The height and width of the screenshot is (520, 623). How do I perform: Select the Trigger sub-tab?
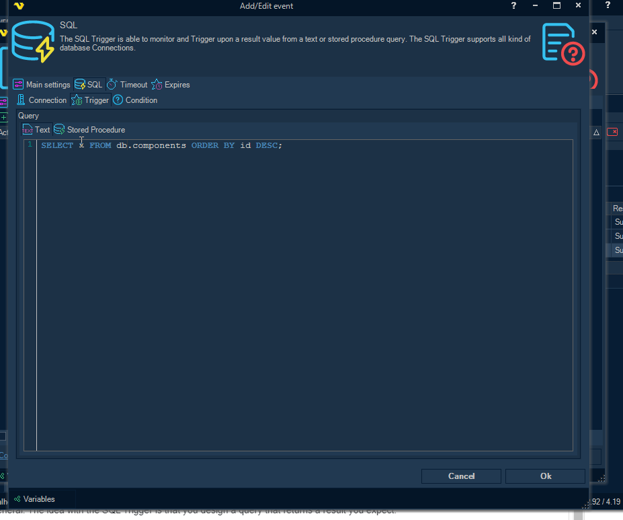click(91, 100)
